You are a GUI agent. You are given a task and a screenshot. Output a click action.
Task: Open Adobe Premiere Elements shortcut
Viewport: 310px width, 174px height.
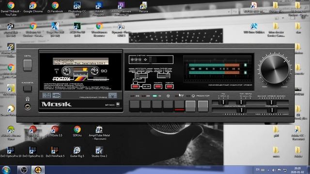(x=121, y=9)
